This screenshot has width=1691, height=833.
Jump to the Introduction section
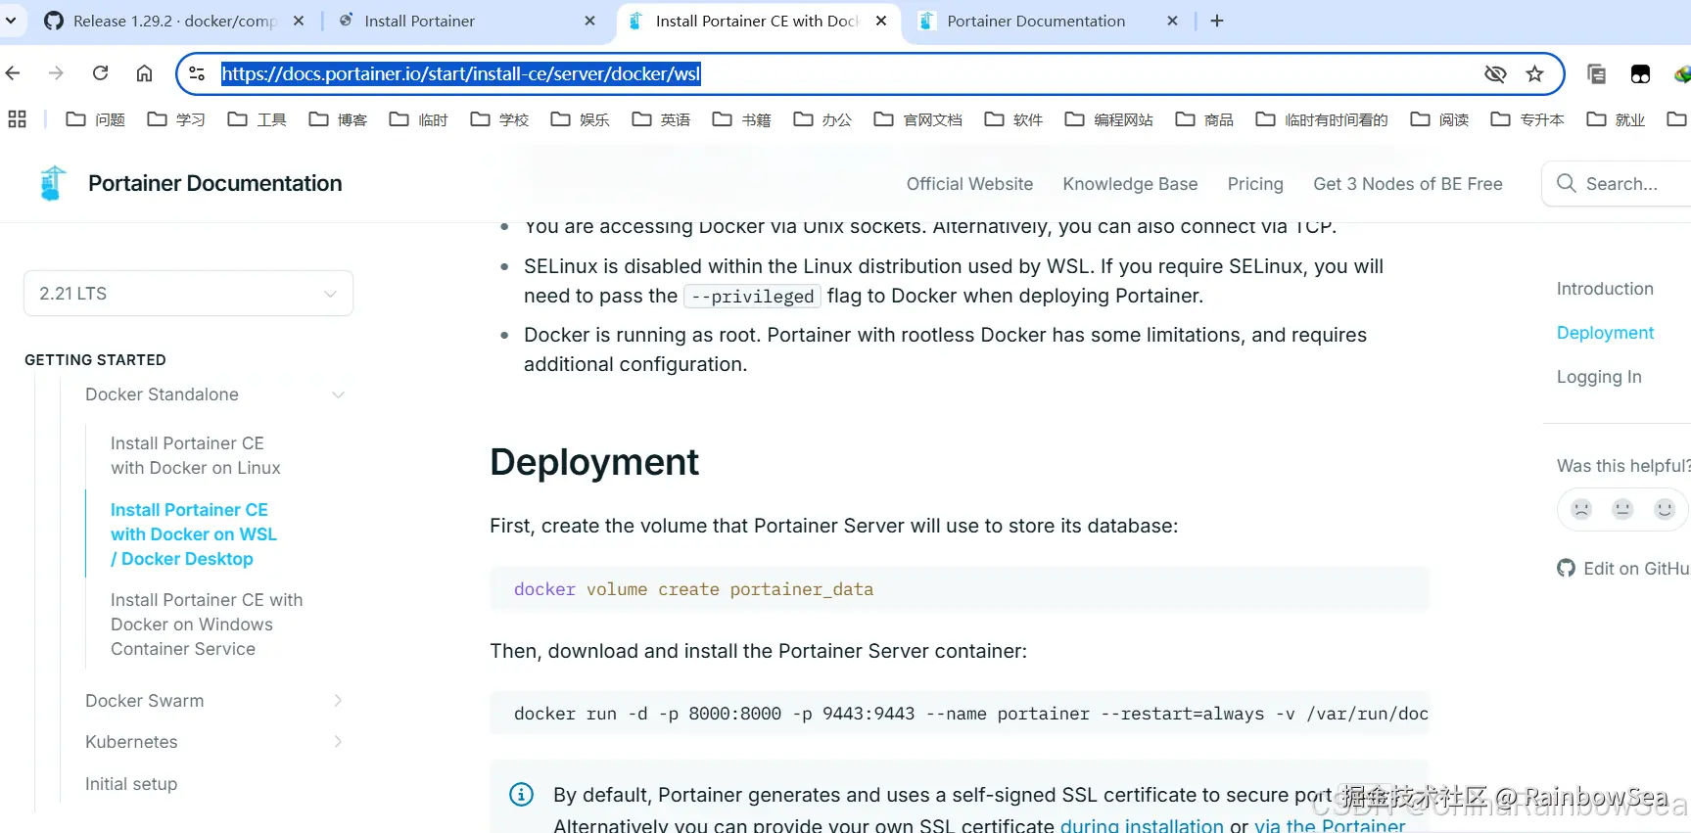[1605, 289]
